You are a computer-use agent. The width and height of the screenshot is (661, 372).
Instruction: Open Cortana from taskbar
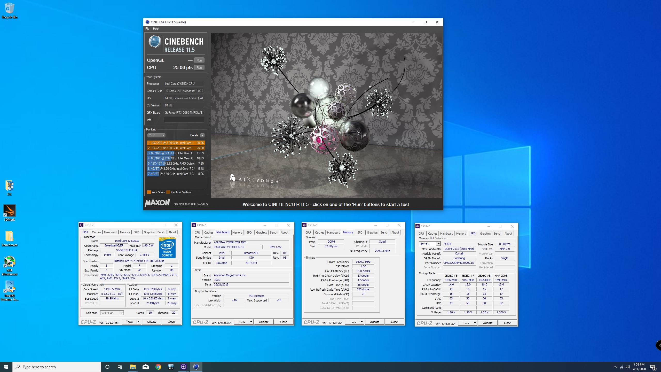pos(107,367)
